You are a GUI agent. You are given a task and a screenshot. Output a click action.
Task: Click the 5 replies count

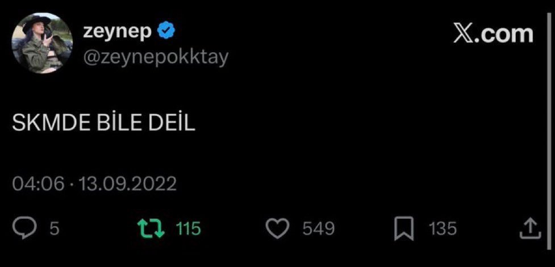(x=54, y=229)
